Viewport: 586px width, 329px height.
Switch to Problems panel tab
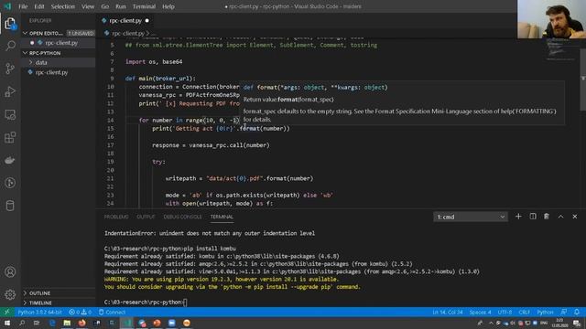point(116,217)
